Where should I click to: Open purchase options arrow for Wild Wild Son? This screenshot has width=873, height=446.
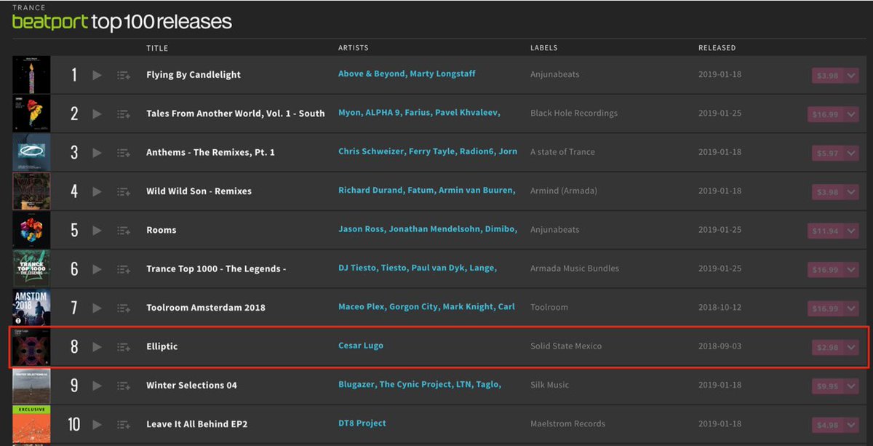852,192
